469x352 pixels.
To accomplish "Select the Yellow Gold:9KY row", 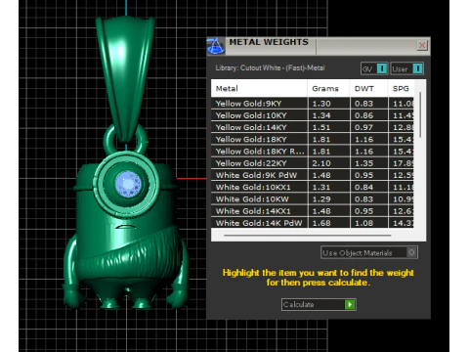I will (313, 104).
